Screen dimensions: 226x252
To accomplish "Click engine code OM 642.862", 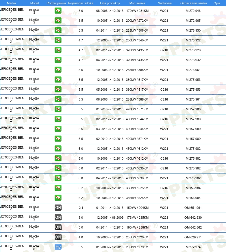I will pos(193,227).
